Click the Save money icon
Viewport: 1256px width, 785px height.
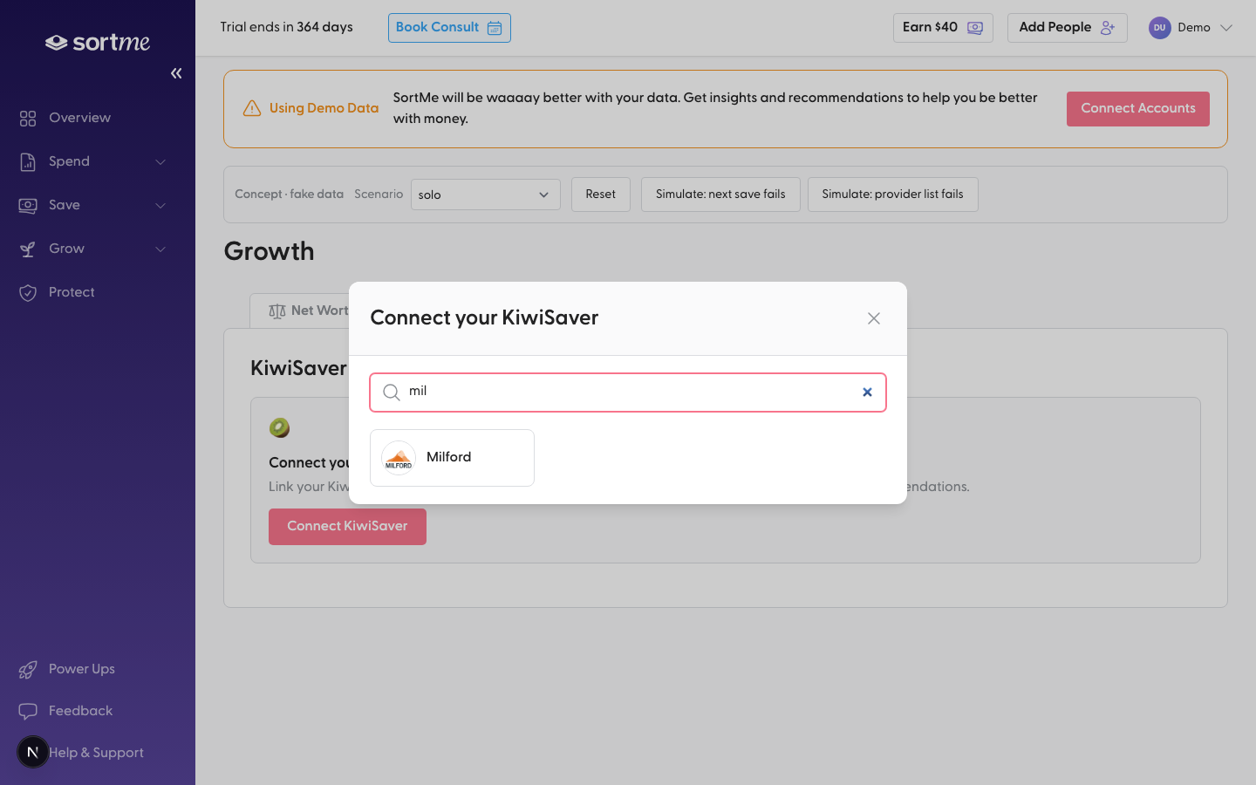click(x=28, y=205)
